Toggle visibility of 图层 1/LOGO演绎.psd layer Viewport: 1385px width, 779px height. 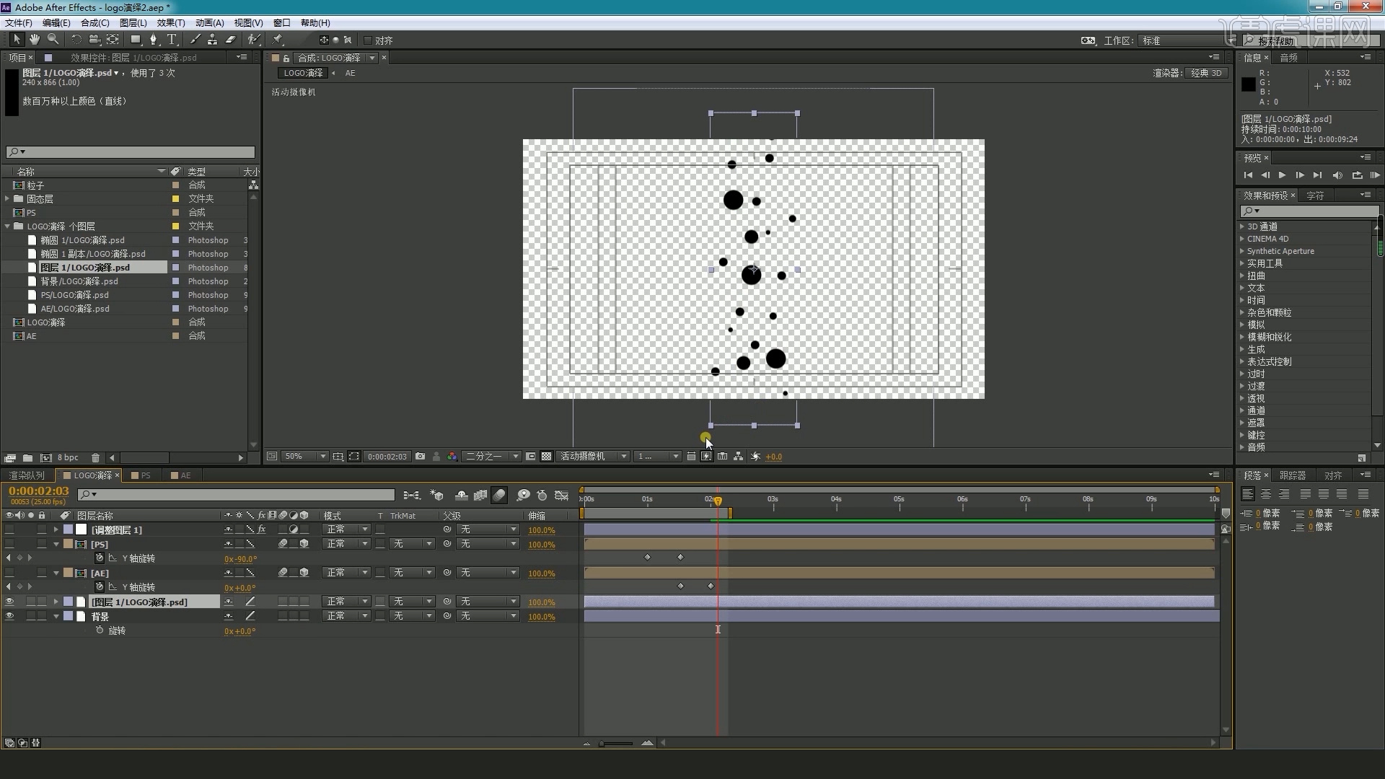9,602
